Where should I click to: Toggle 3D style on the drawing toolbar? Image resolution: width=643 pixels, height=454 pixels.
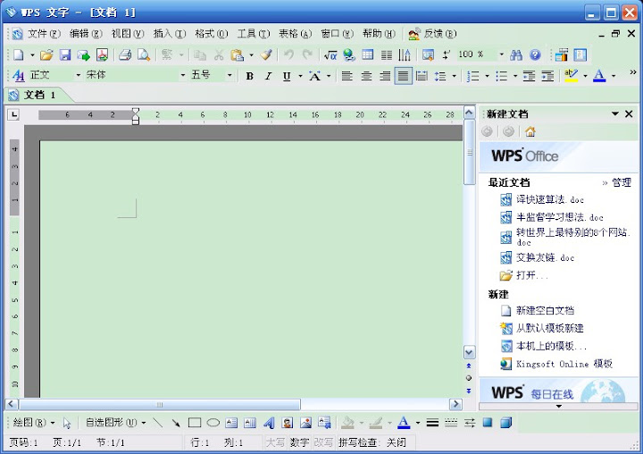[506, 423]
